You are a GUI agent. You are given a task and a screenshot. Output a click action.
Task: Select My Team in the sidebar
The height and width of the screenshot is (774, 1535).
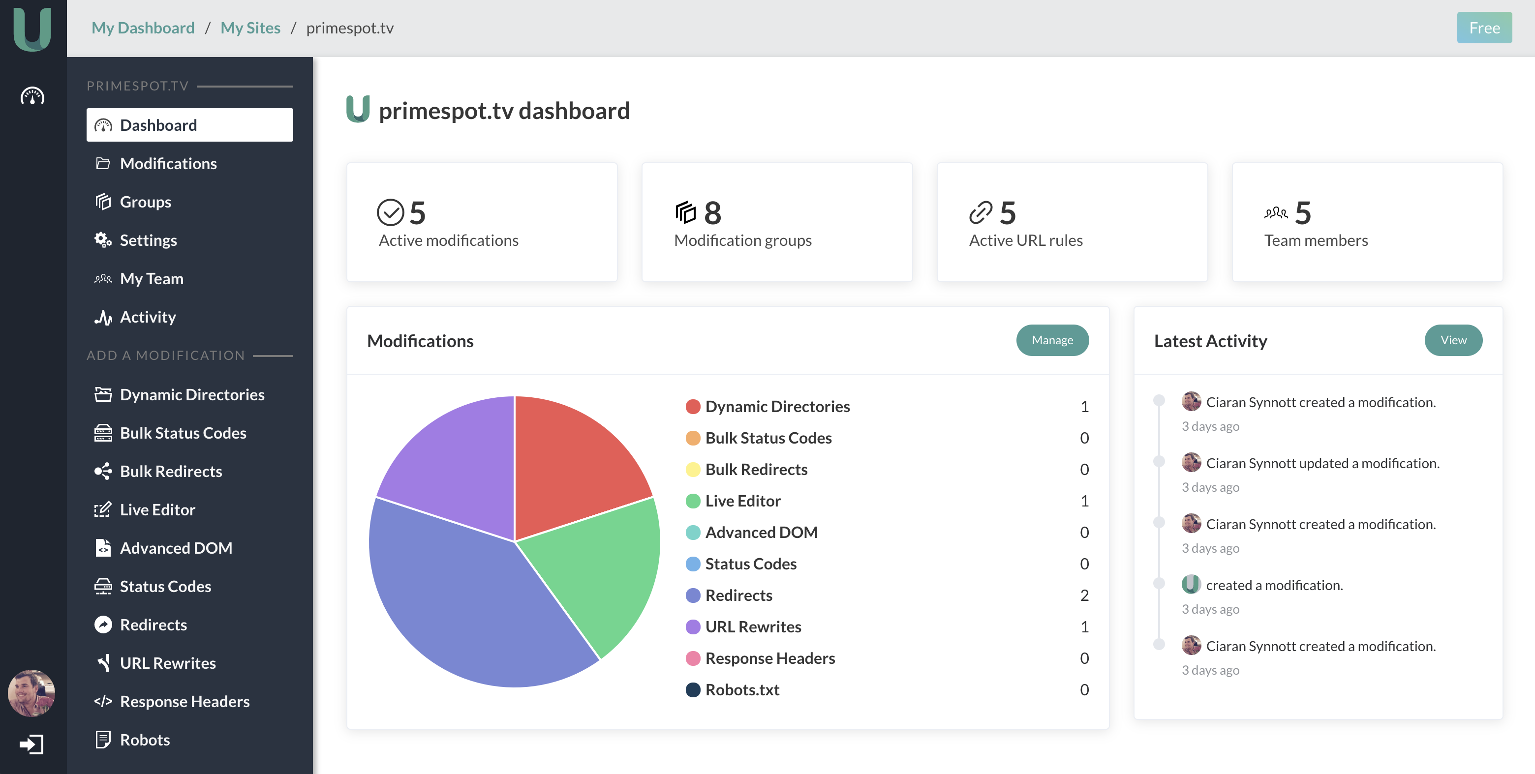pyautogui.click(x=189, y=279)
